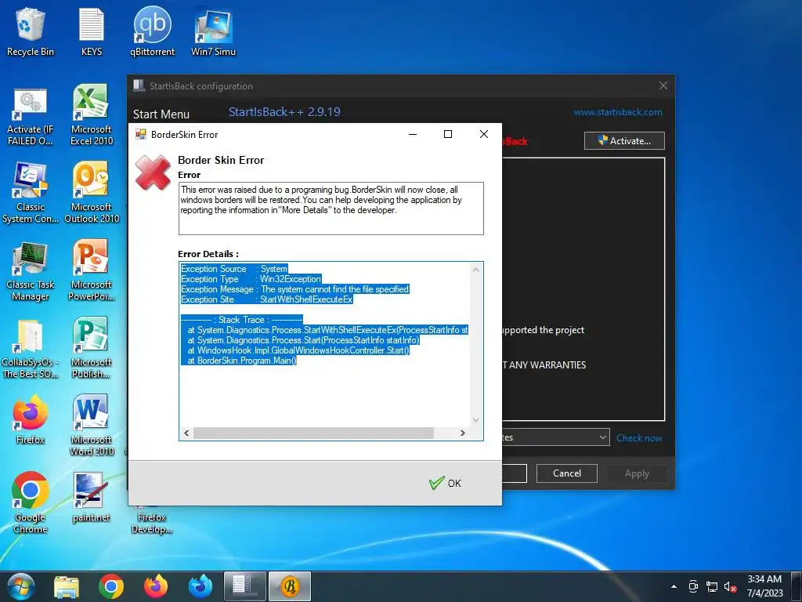Show hidden system tray icons

click(x=674, y=586)
